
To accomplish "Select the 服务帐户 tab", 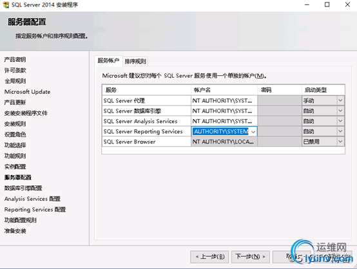I will click(108, 60).
